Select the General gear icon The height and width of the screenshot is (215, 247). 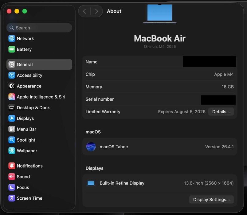(12, 64)
